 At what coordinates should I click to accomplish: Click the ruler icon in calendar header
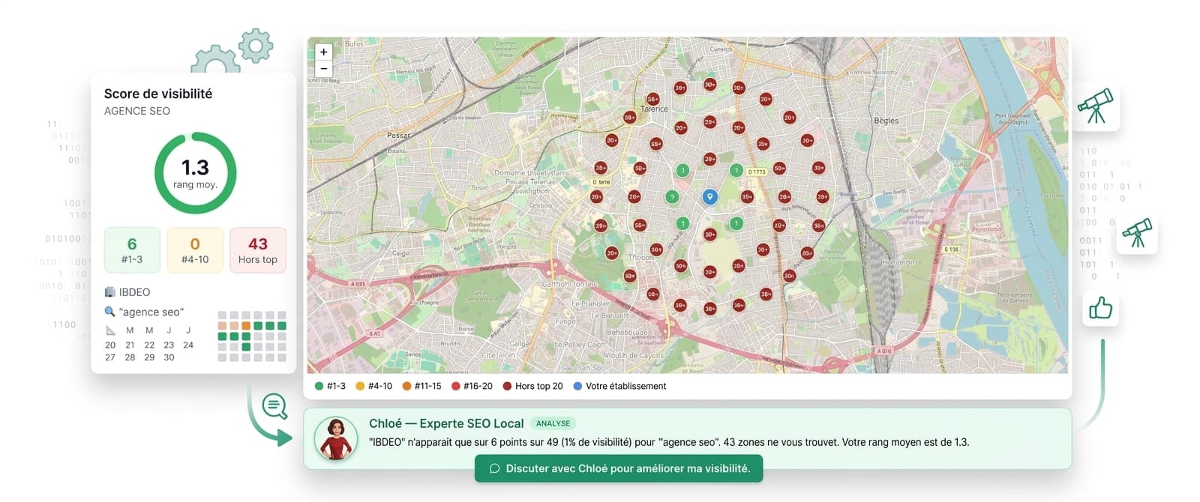tap(110, 330)
